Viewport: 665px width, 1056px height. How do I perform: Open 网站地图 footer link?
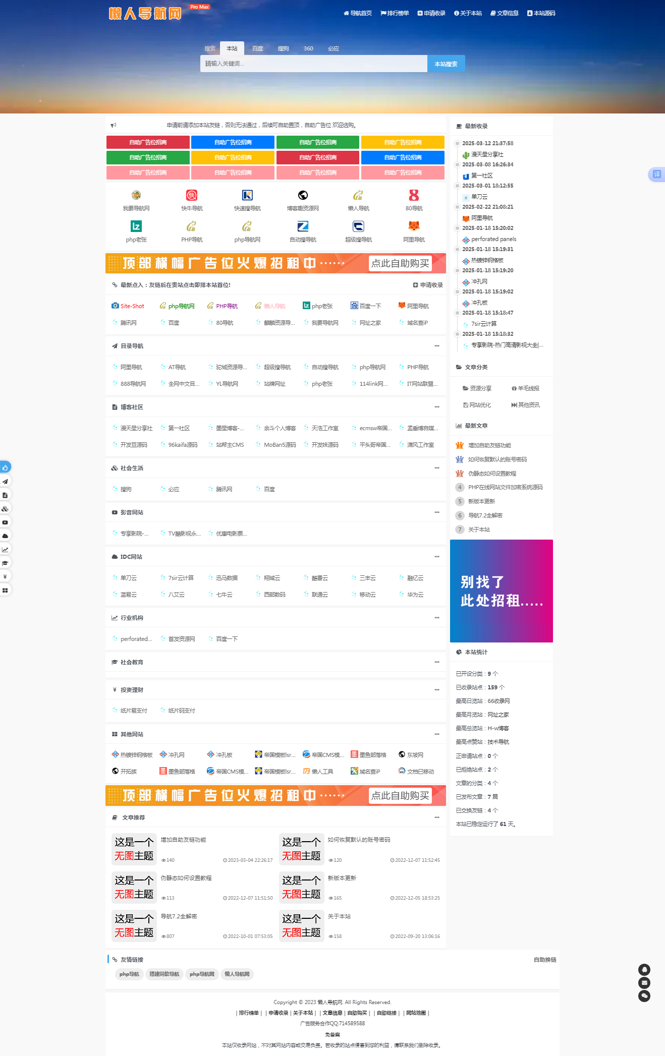pos(416,1013)
